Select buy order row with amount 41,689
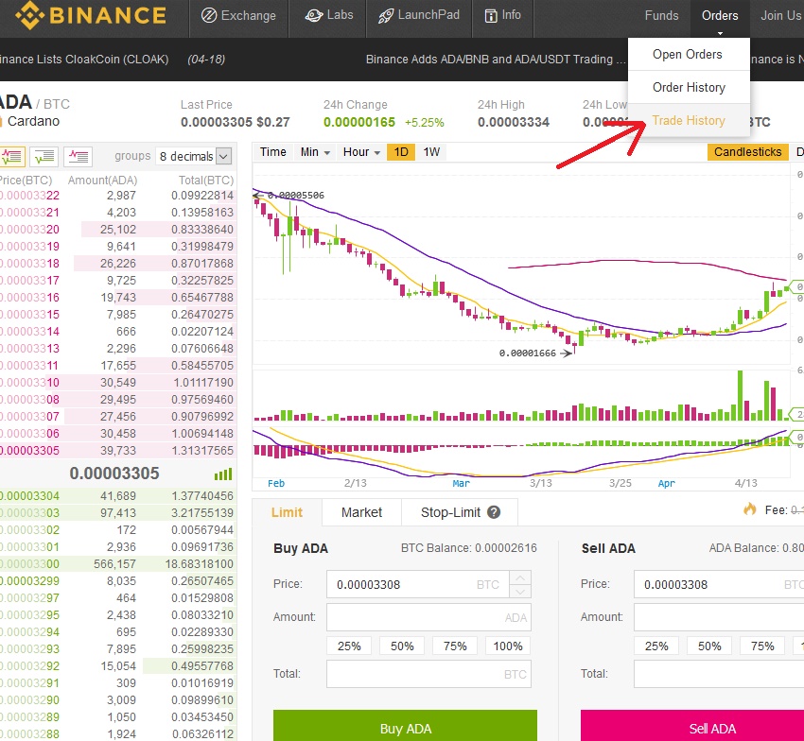The width and height of the screenshot is (804, 741). pyautogui.click(x=118, y=495)
